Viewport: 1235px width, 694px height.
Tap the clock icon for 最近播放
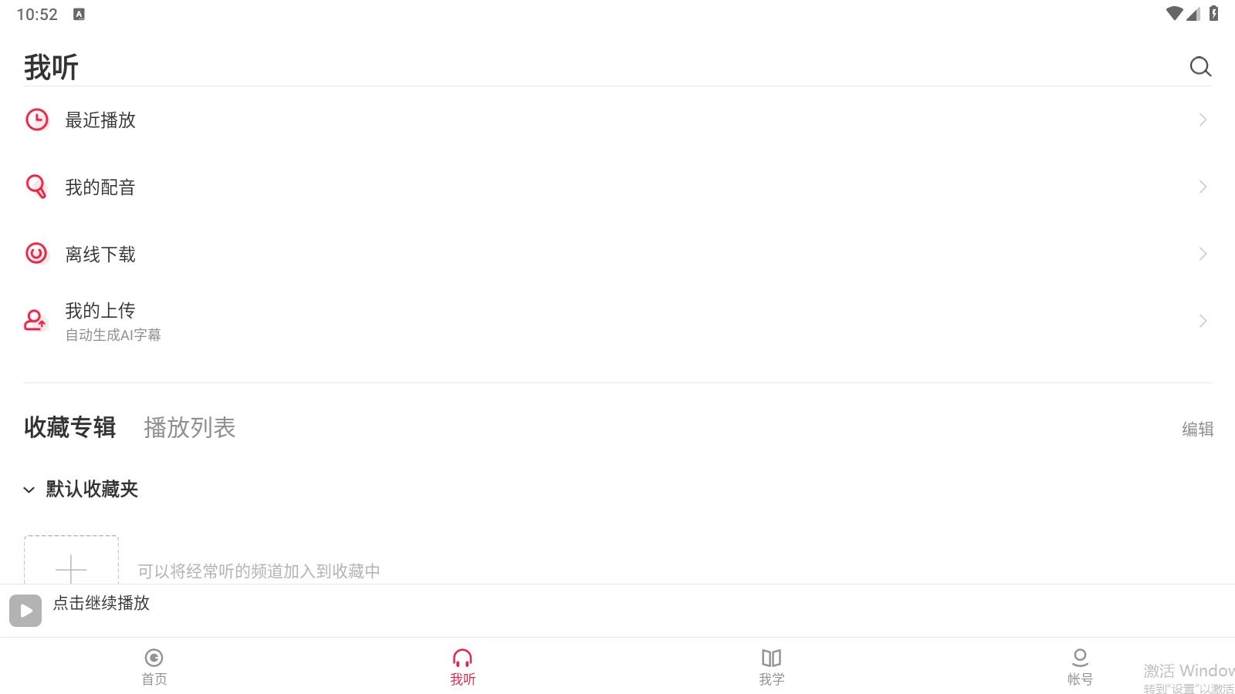click(37, 120)
